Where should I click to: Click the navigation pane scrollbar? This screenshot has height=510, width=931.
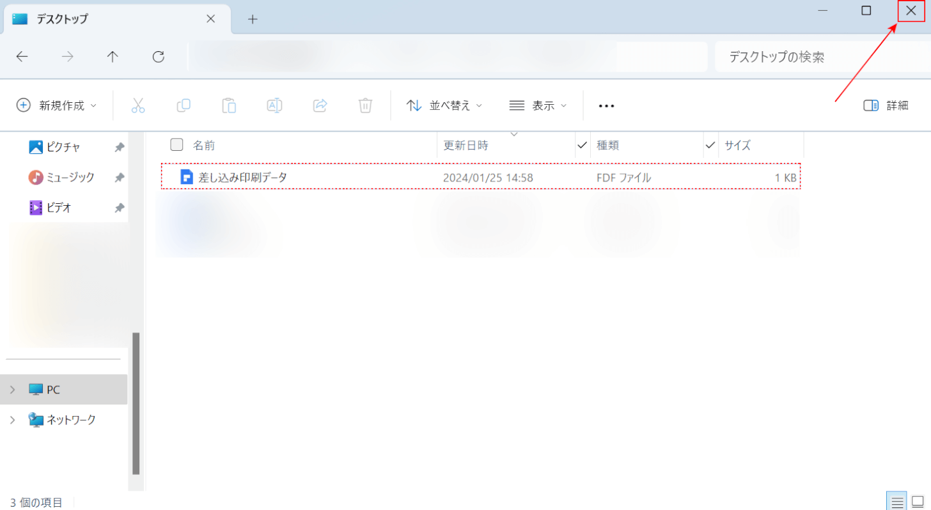tap(136, 403)
